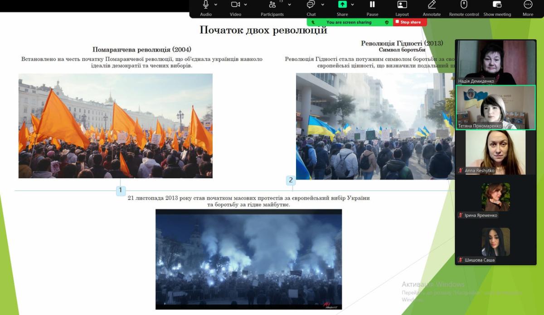Expand the Share options chevron
The width and height of the screenshot is (544, 315).
pyautogui.click(x=353, y=5)
